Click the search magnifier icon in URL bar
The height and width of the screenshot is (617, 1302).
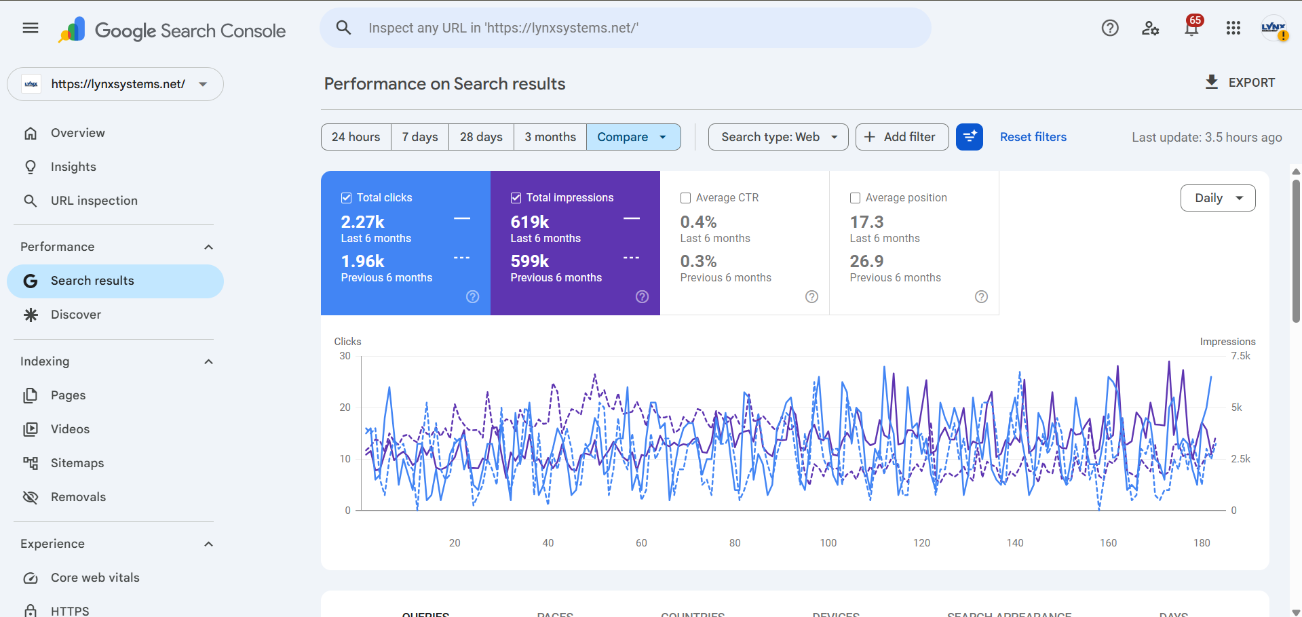(x=344, y=28)
